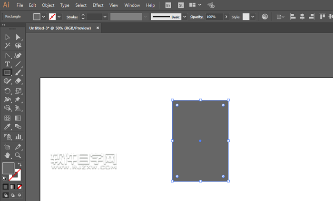Screen dimensions: 333x201
Task: Select the Hand tool
Action: (8, 155)
